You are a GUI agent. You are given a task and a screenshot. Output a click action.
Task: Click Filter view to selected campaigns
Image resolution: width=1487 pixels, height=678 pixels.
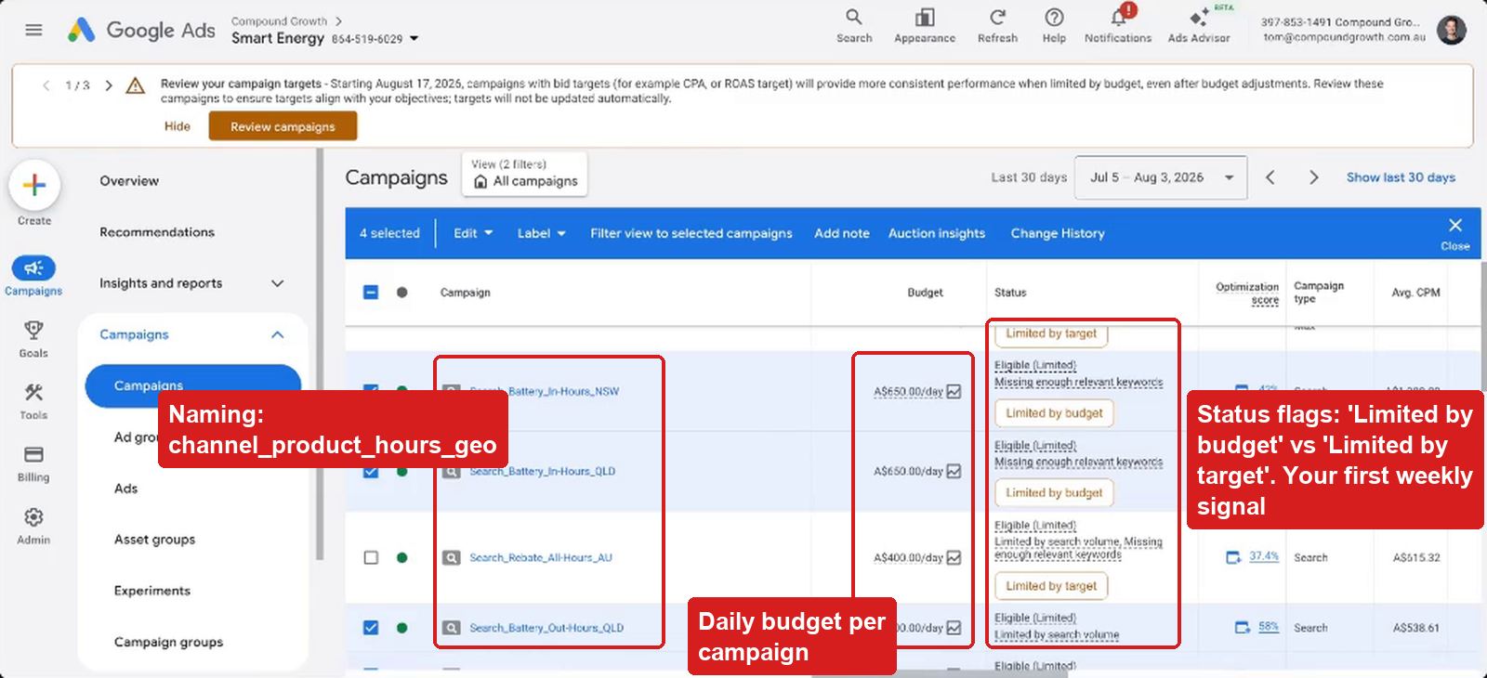(x=691, y=233)
